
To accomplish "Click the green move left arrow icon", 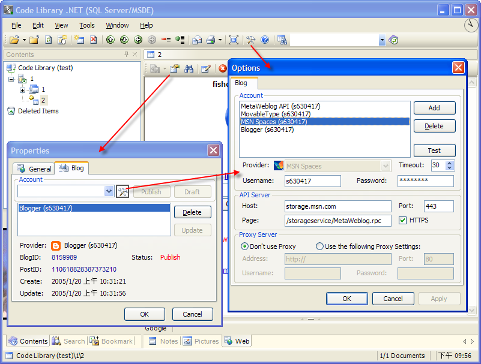I will (138, 40).
